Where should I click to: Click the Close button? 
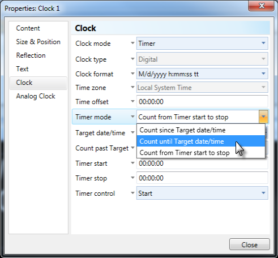tap(250, 244)
